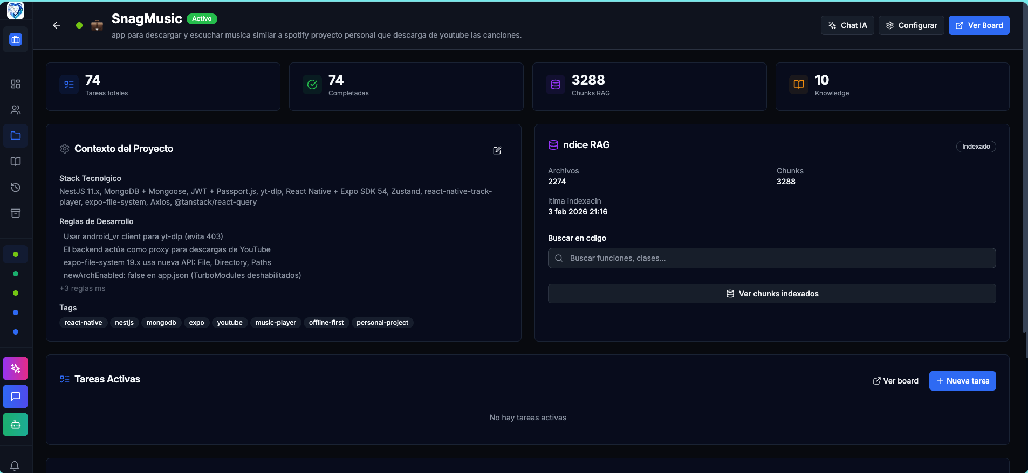The height and width of the screenshot is (473, 1028).
Task: Open the users icon in sidebar
Action: pos(16,110)
